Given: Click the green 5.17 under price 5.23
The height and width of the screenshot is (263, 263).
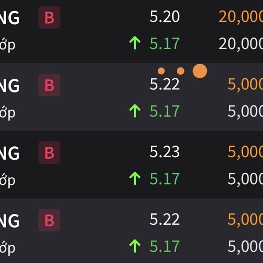Looking at the screenshot, I should coord(164,179).
